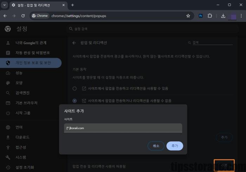Open the extensions puzzle icon
The height and width of the screenshot is (172, 246).
coord(210,16)
